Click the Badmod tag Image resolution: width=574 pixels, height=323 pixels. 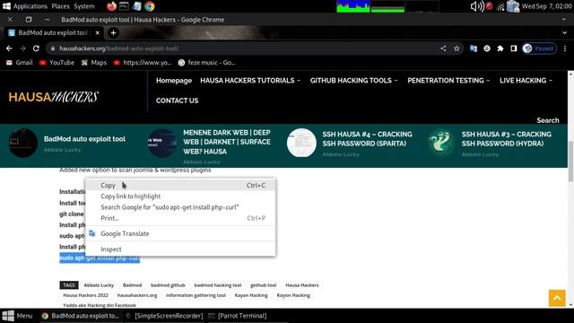(132, 285)
